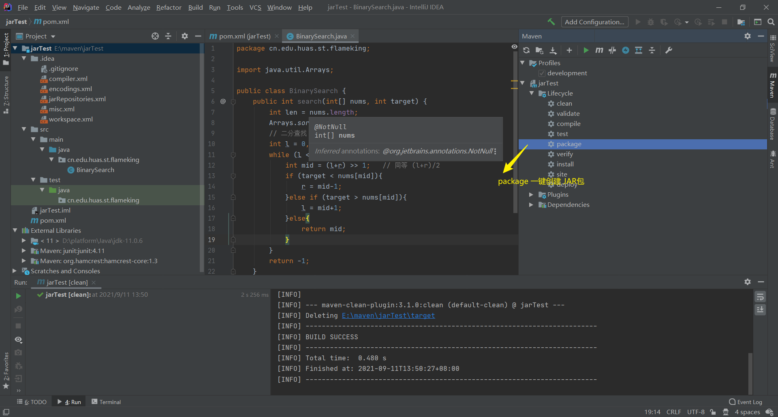
Task: Toggle reader mode eye icon in editor
Action: pyautogui.click(x=514, y=47)
